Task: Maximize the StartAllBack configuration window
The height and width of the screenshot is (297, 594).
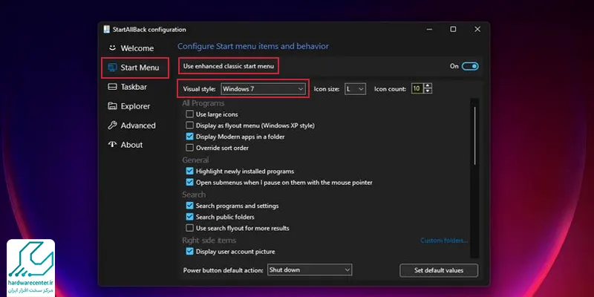Action: (453, 29)
